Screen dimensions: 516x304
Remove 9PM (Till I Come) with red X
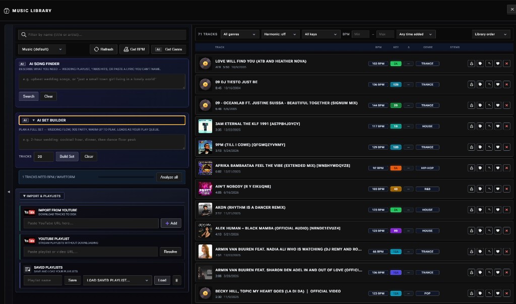pos(506,147)
